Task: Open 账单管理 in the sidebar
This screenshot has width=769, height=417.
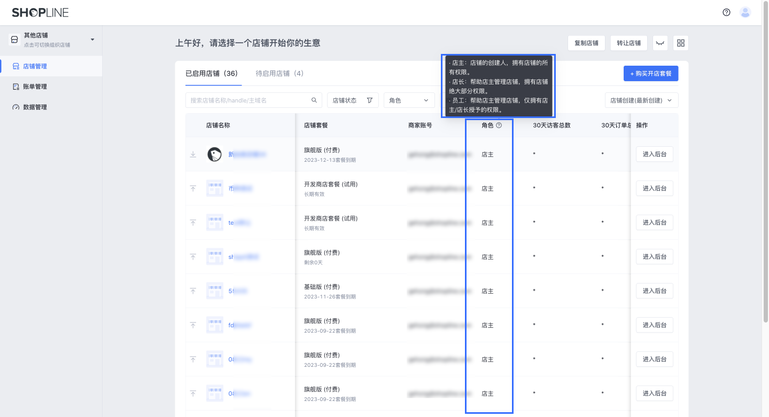Action: (x=51, y=86)
